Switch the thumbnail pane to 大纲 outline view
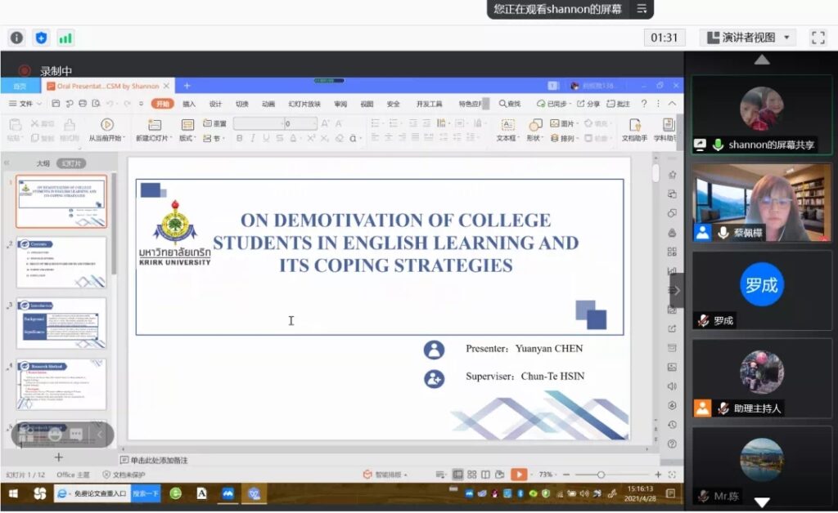838x513 pixels. [43, 163]
